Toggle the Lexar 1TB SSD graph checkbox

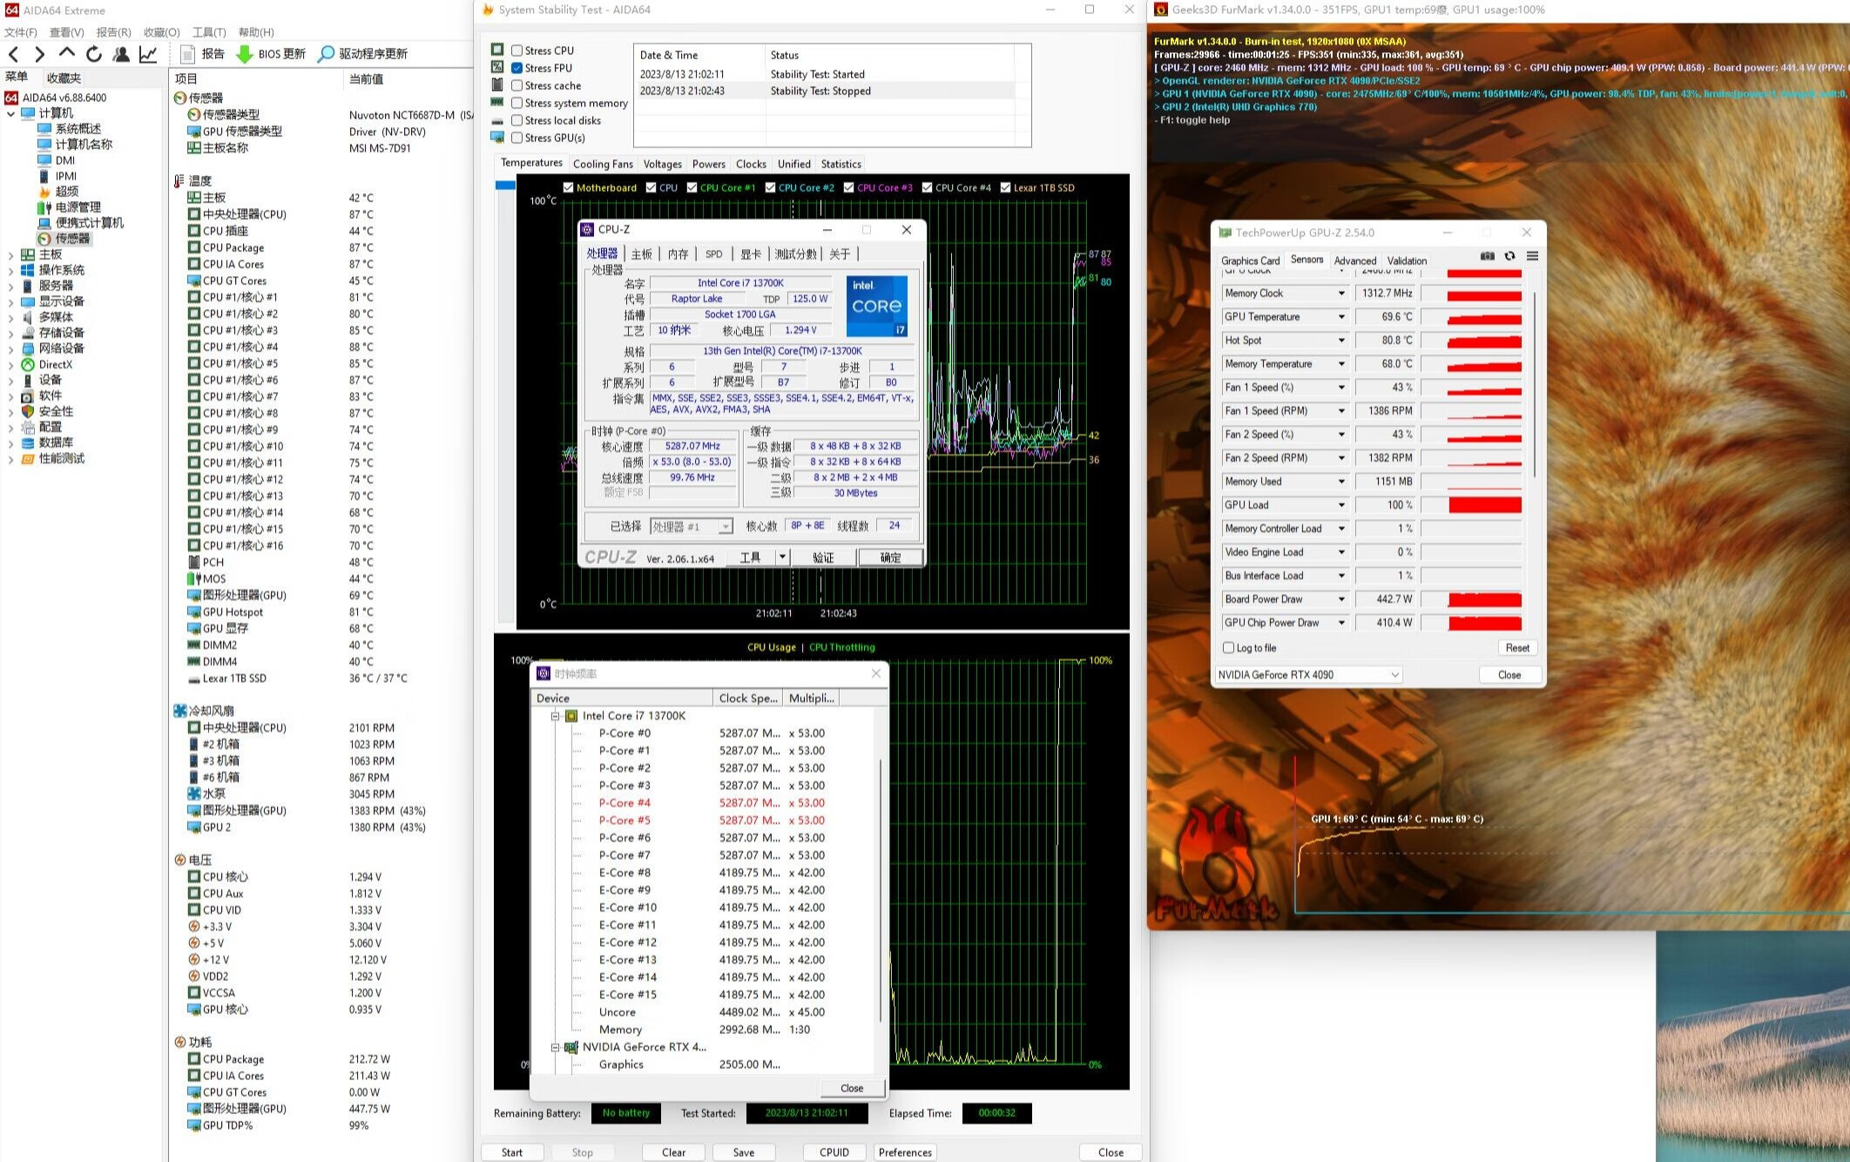tap(1006, 188)
